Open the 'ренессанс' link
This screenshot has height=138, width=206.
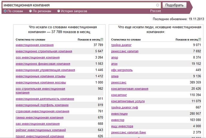coord(119,83)
